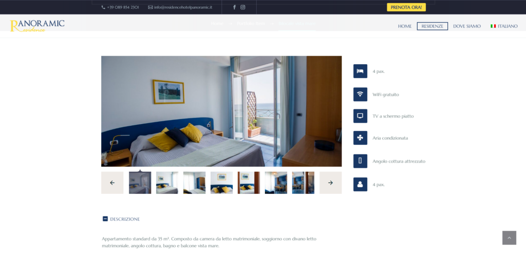
Task: Click the air conditioning fan icon
Action: 360,138
